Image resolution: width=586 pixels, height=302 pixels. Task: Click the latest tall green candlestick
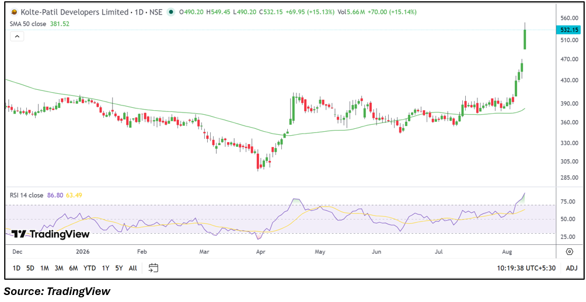525,39
